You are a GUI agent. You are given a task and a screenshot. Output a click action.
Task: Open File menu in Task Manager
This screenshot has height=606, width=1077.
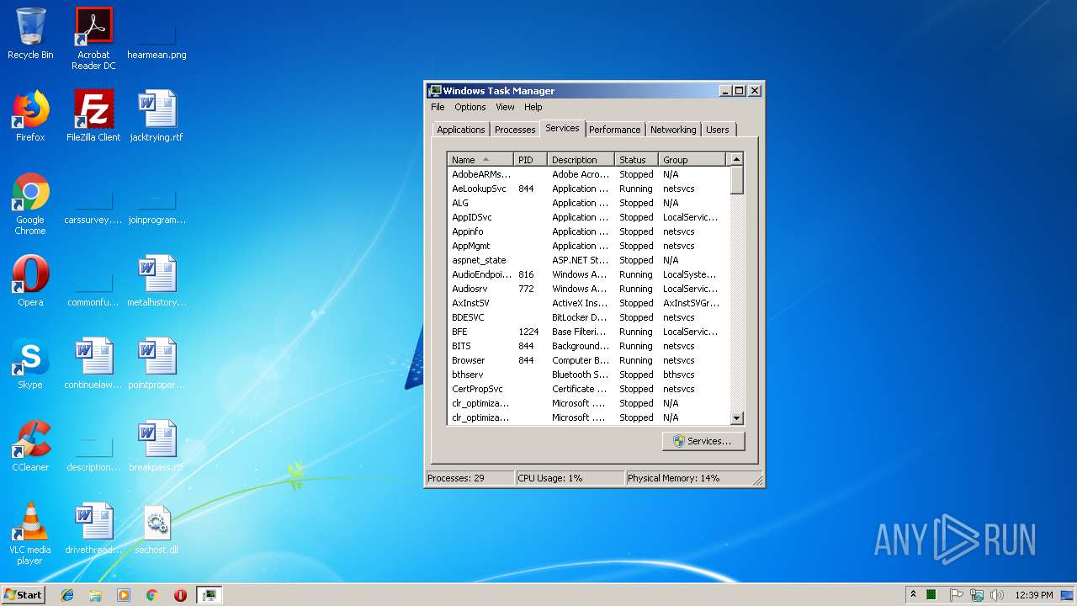coord(438,107)
